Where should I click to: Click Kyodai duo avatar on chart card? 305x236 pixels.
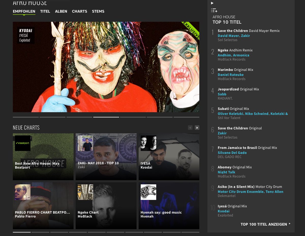(148, 143)
